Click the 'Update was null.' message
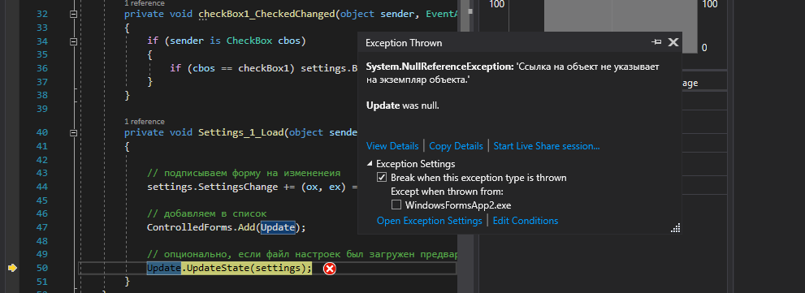The image size is (805, 293). [403, 106]
